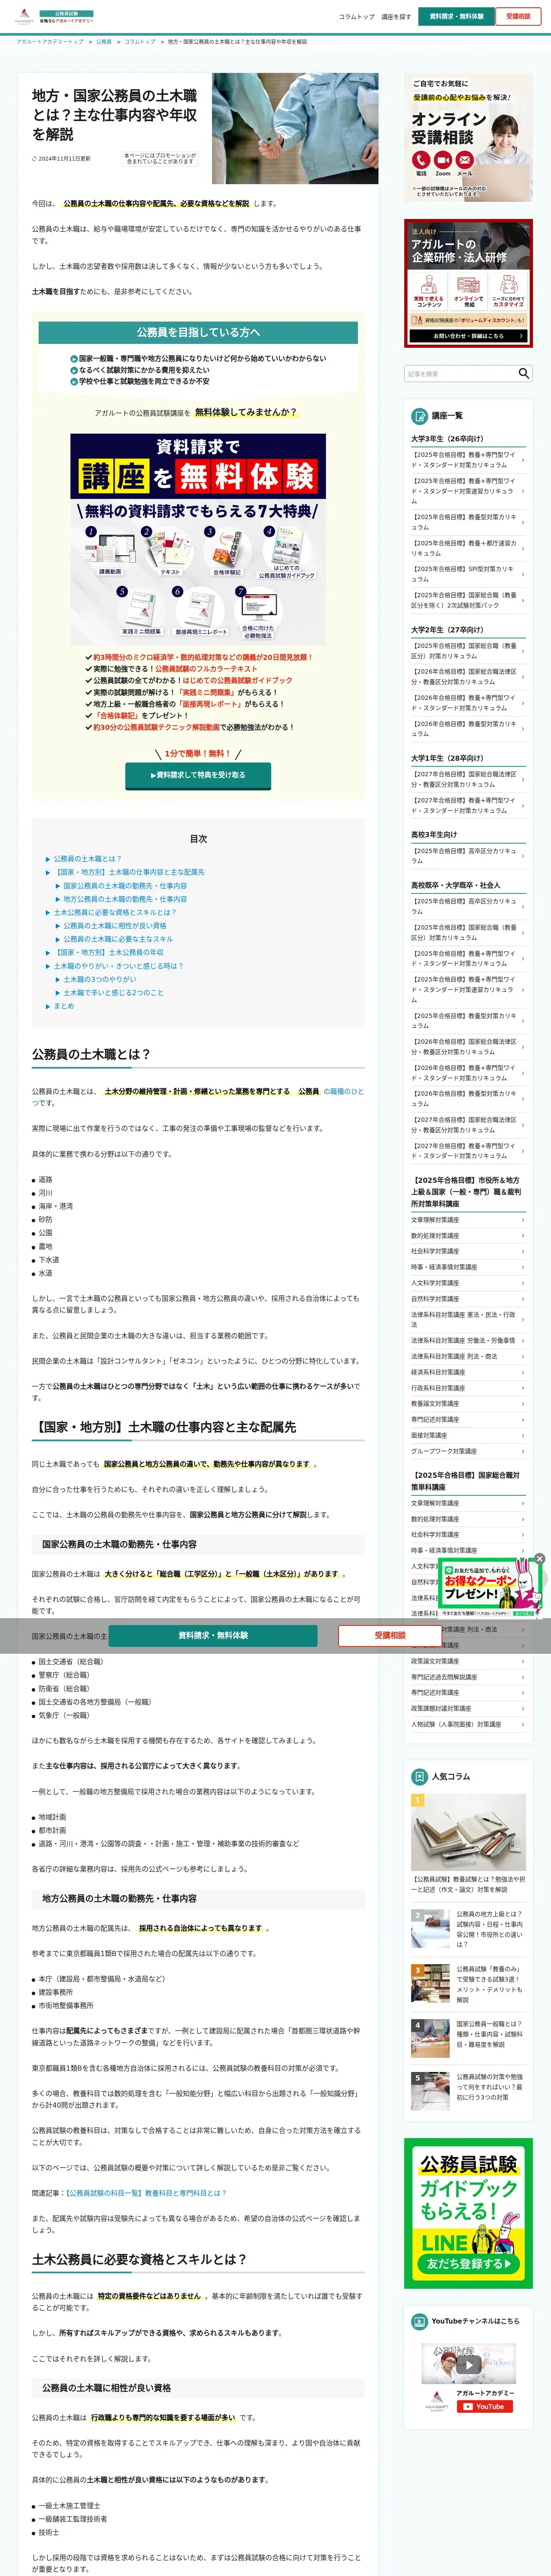The image size is (551, 2576).
Task: Open 関連記事 公務員試験の科目一覧 link
Action: 145,2193
